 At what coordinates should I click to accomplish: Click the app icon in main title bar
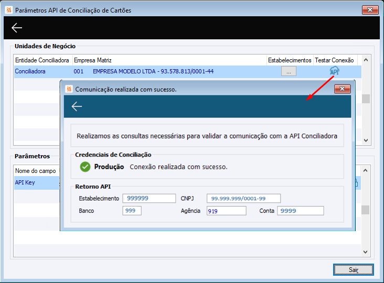9,10
